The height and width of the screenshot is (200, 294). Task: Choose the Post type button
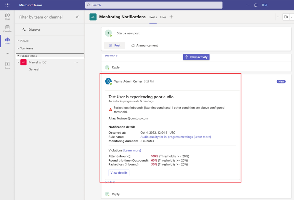114,45
